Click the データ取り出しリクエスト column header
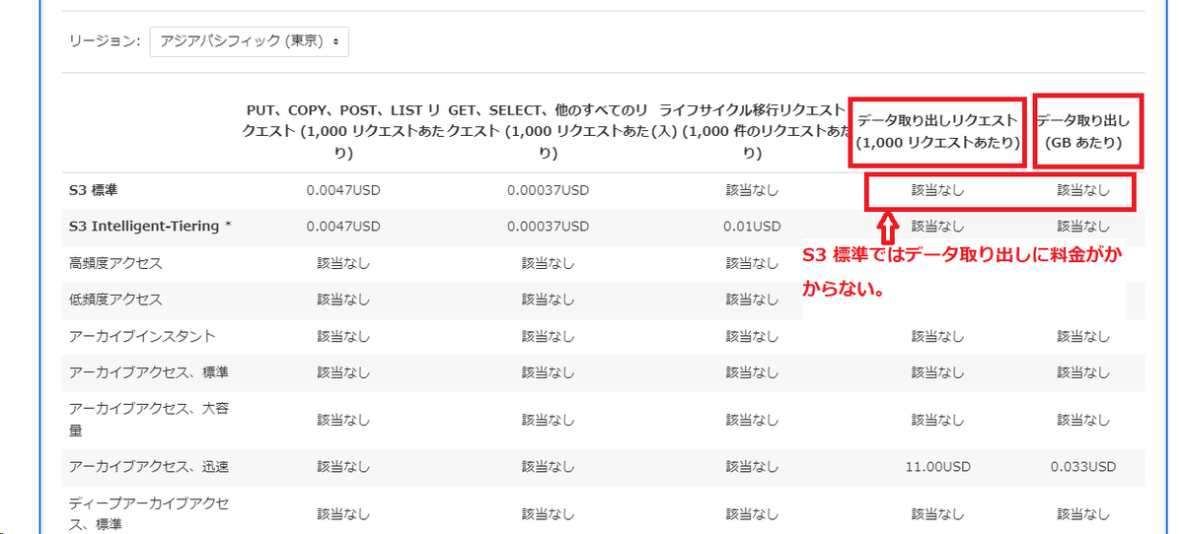Viewport: 1184px width, 534px height. pos(936,131)
